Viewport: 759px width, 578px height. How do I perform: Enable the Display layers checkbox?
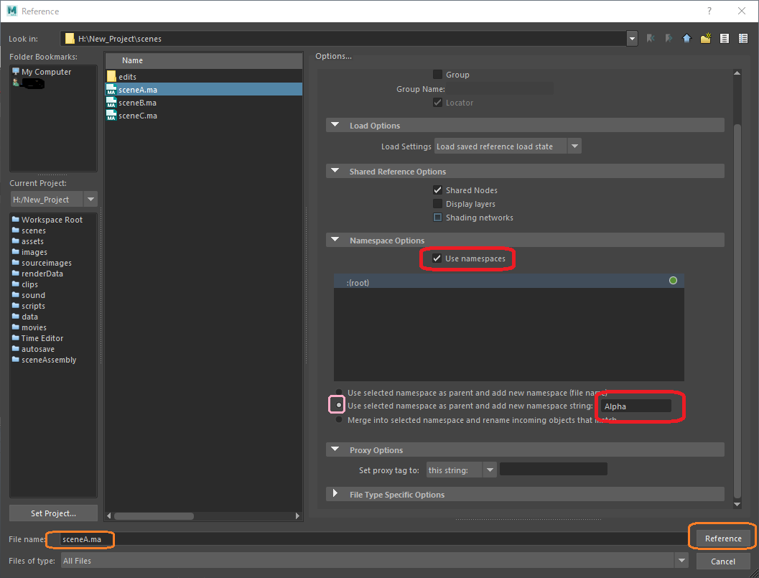click(437, 204)
